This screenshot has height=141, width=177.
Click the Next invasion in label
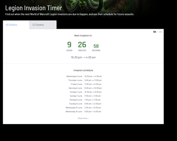83,35
